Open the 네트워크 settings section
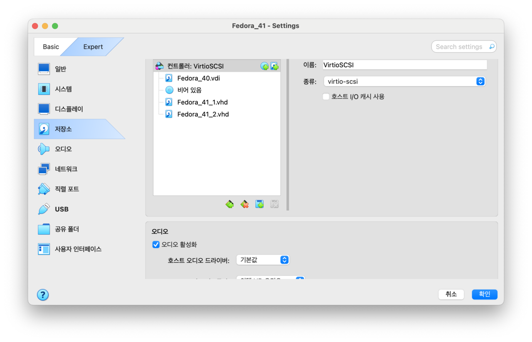The image size is (532, 342). [x=66, y=169]
